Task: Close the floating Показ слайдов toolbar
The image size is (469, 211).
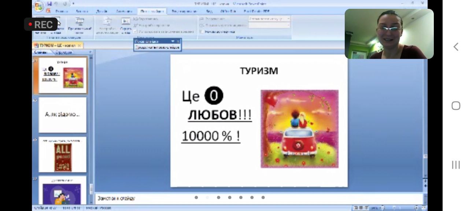Action: pyautogui.click(x=178, y=41)
